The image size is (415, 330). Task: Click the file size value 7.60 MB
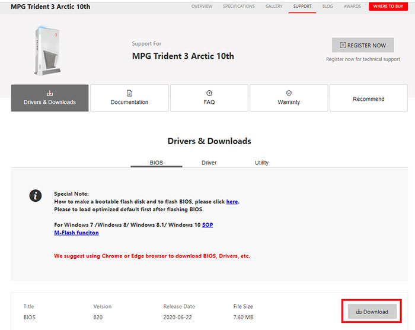(x=243, y=318)
